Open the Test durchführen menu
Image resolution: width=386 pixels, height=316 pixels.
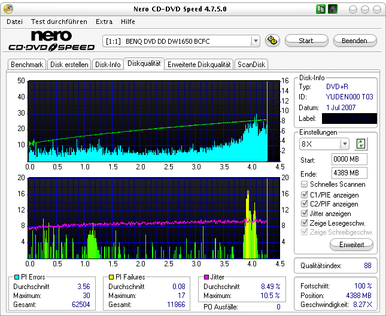coord(59,22)
